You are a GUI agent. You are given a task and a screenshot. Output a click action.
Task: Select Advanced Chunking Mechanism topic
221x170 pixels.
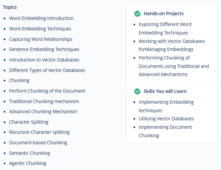(x=43, y=112)
